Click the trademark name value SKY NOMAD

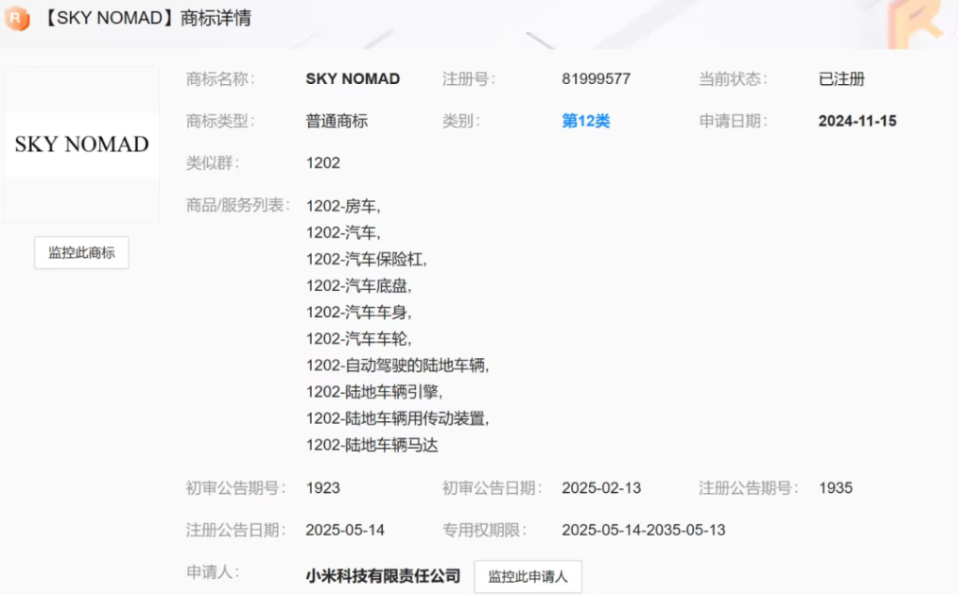pos(353,79)
